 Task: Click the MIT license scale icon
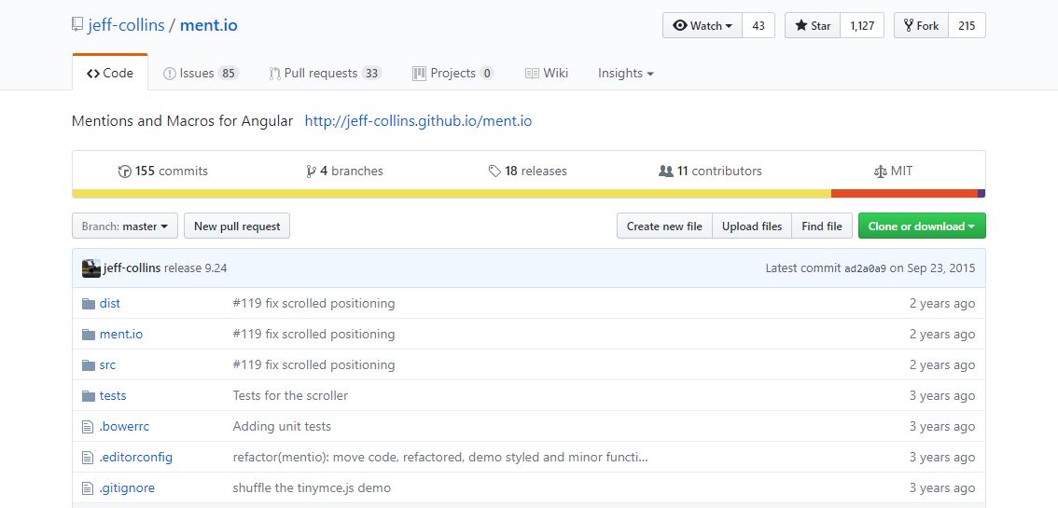880,172
